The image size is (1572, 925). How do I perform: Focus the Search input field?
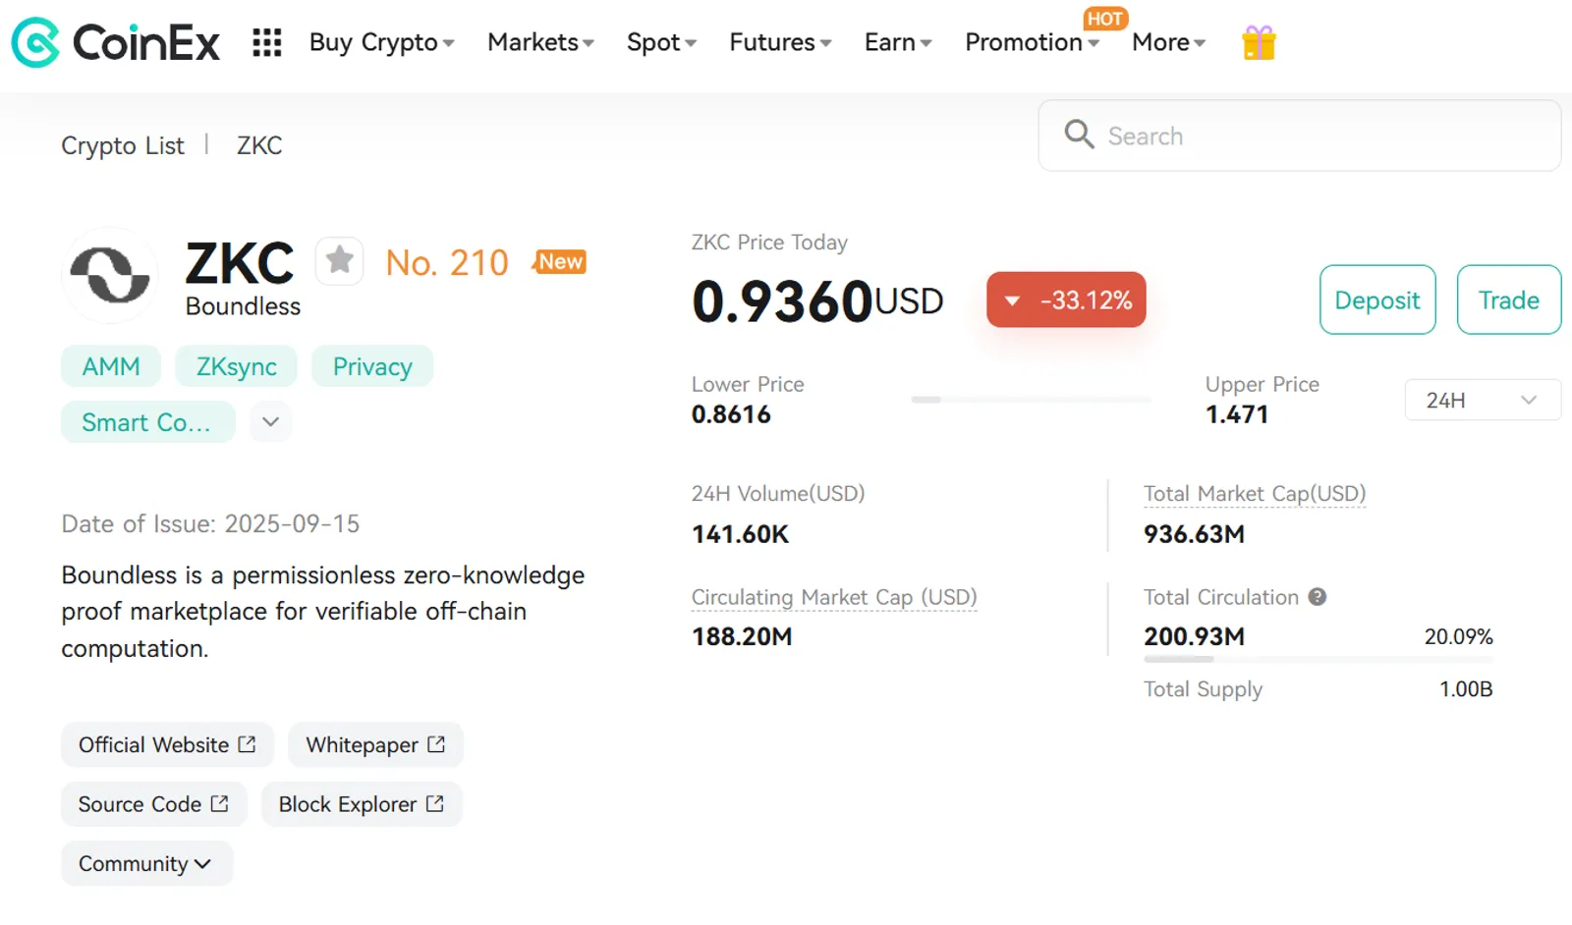(x=1299, y=136)
